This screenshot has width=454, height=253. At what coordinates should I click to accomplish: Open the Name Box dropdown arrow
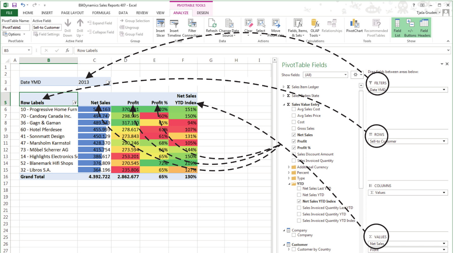[29, 50]
